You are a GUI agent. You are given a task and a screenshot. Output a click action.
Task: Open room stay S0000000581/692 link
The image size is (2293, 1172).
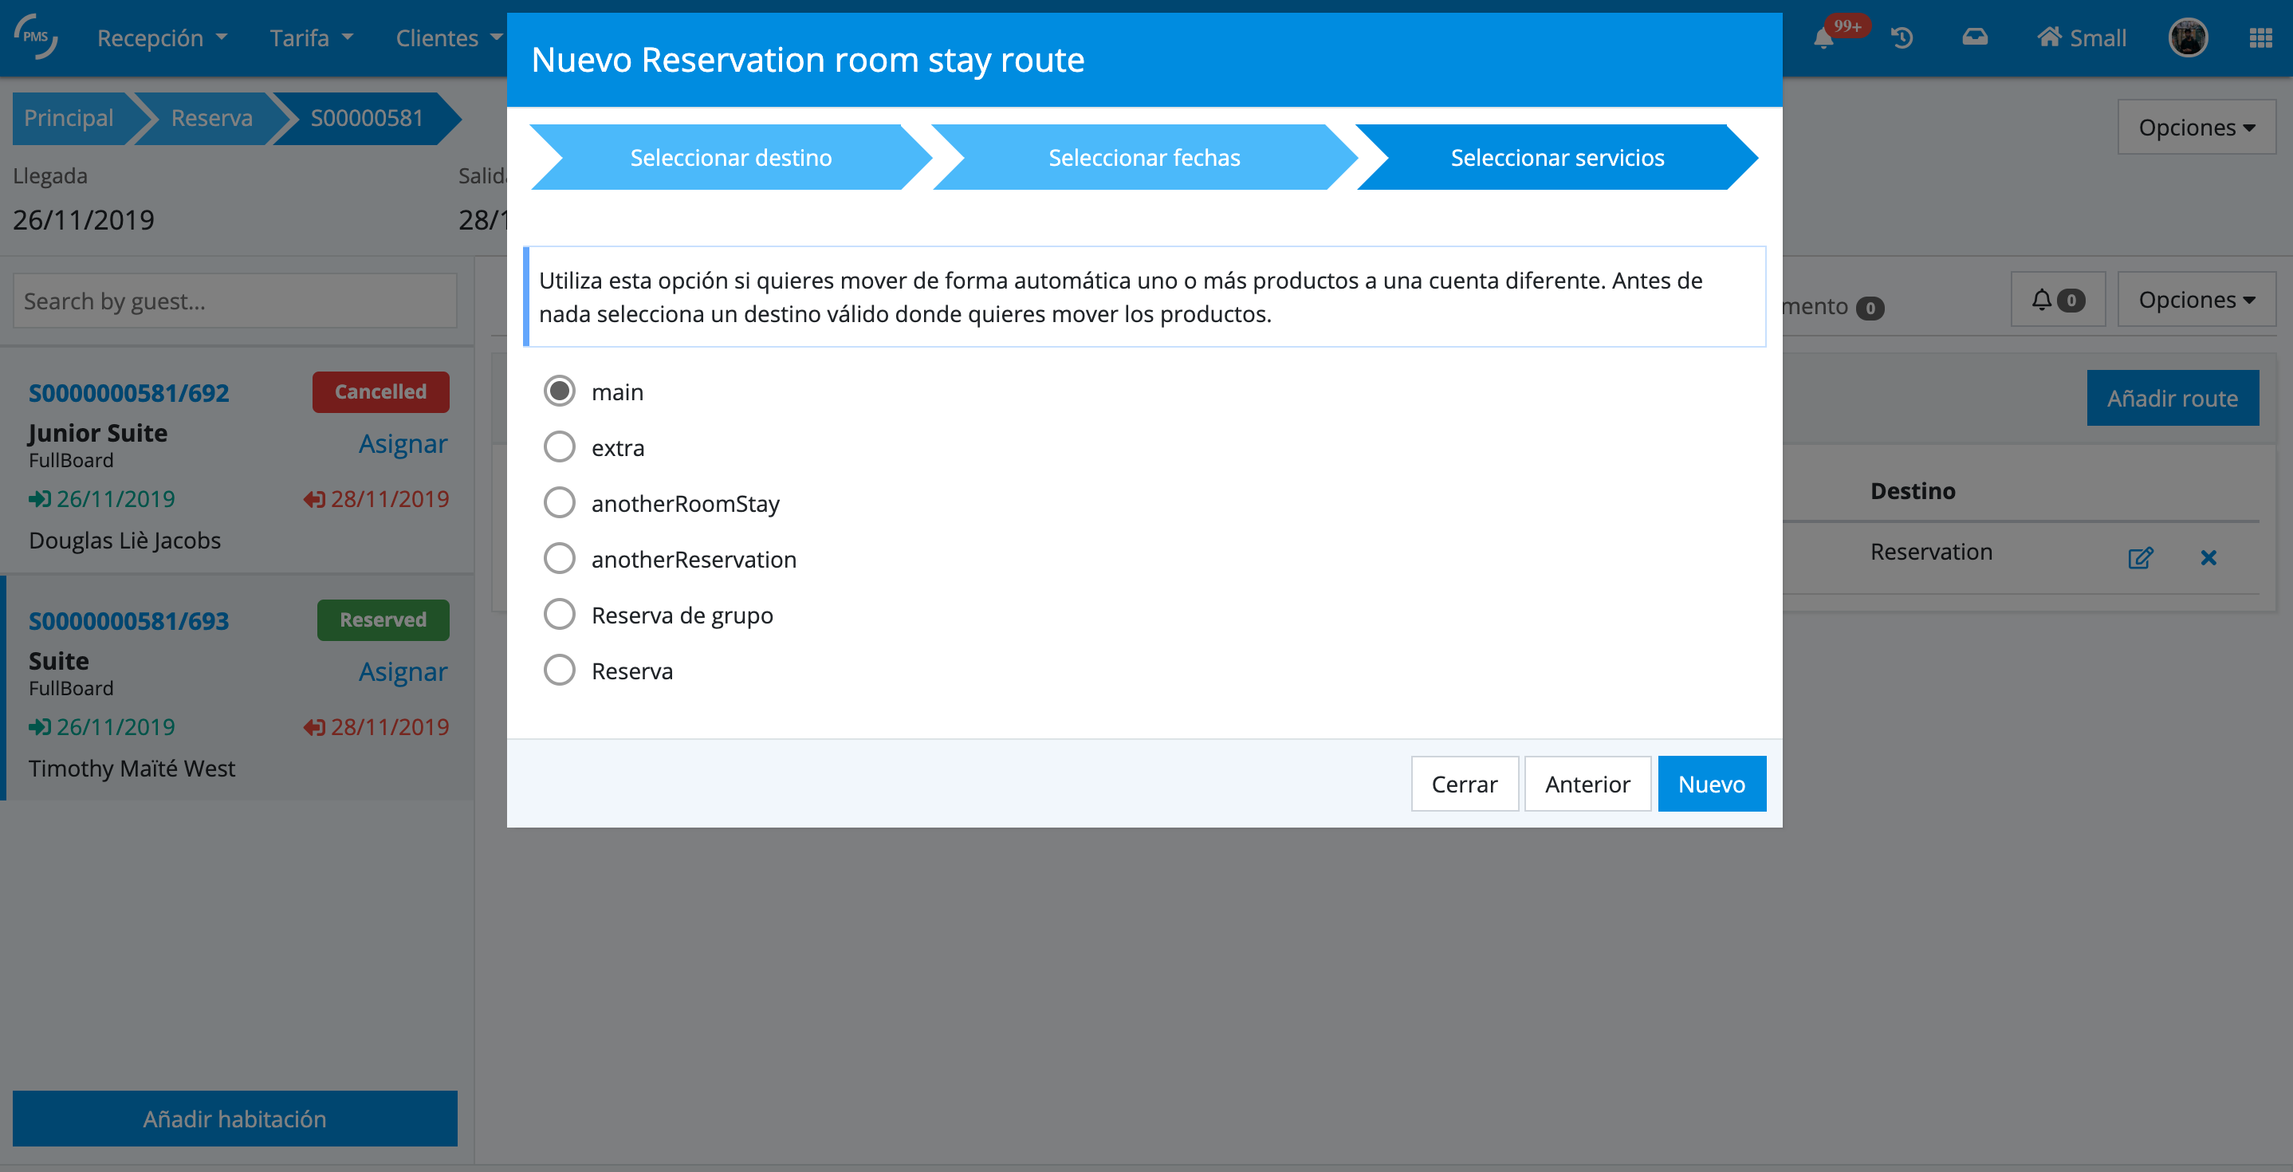coord(129,392)
